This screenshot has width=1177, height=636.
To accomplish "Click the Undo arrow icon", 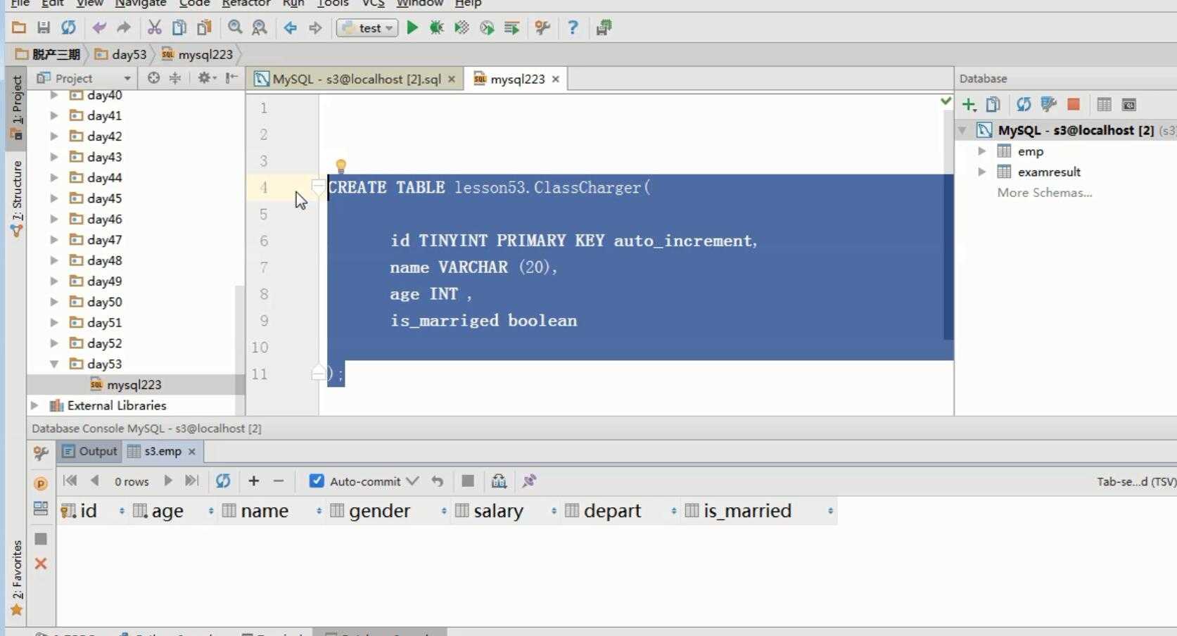I will point(99,27).
